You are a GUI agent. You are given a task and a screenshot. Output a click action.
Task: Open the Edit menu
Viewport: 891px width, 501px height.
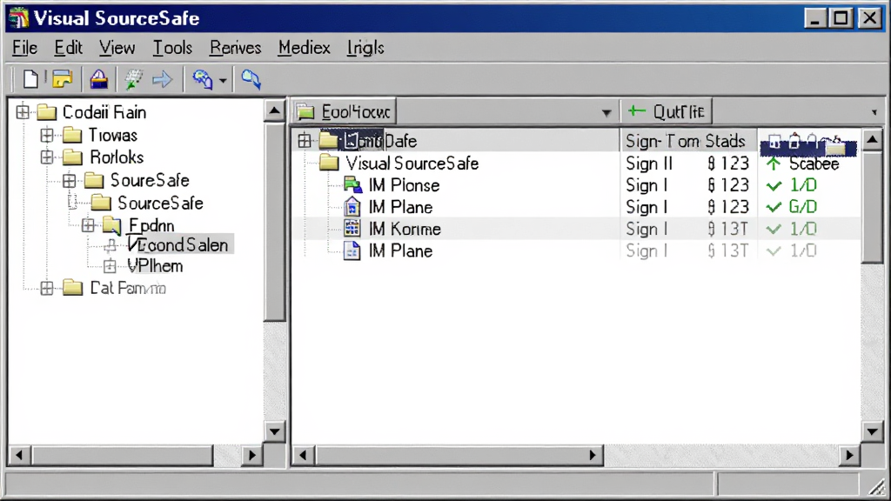pyautogui.click(x=68, y=48)
